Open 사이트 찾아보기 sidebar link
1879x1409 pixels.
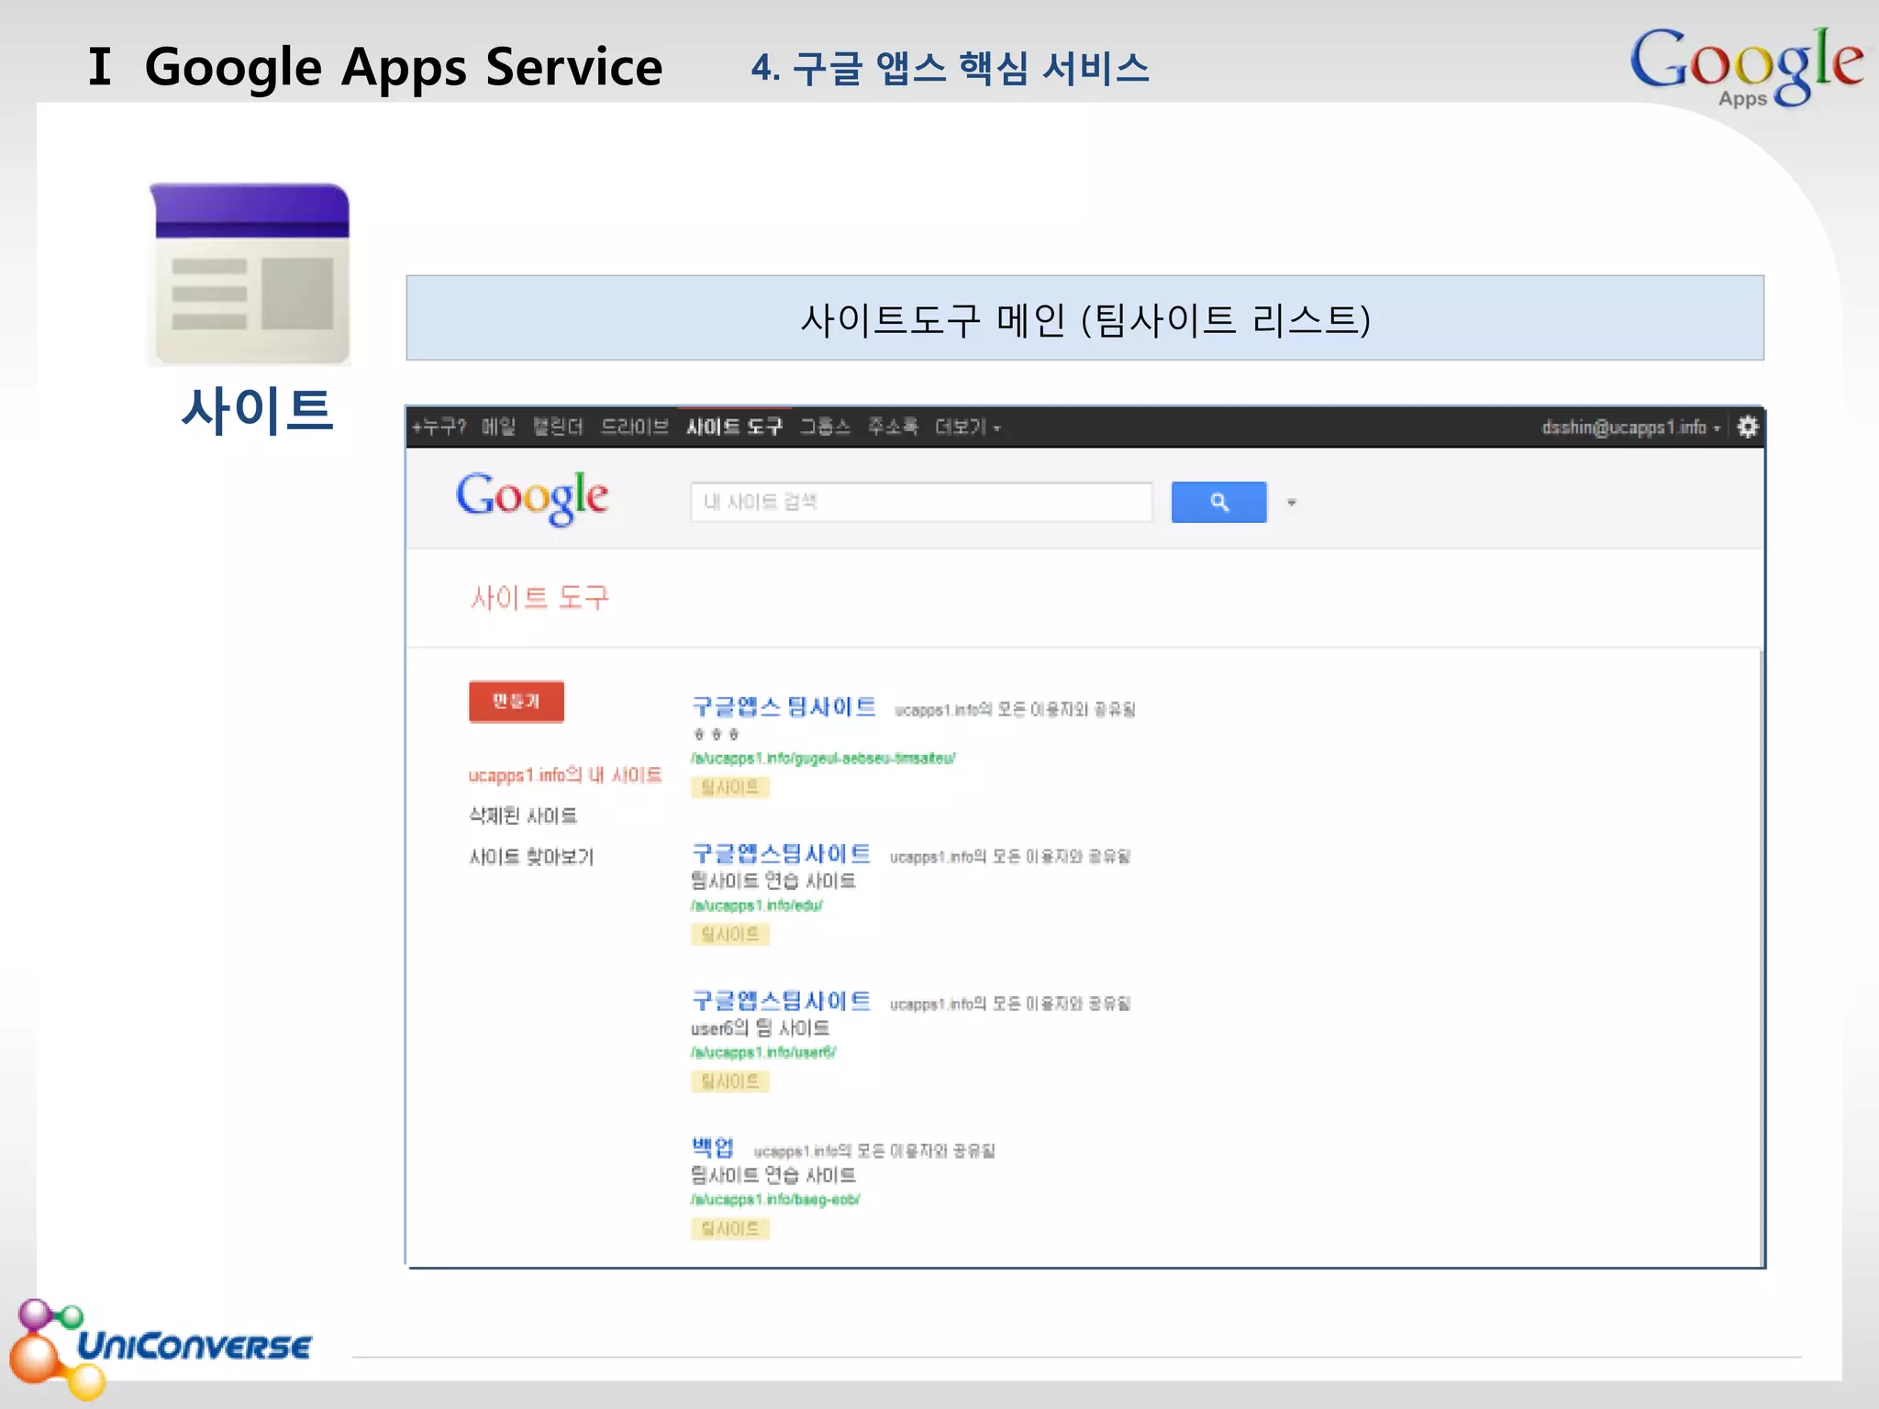pos(531,857)
